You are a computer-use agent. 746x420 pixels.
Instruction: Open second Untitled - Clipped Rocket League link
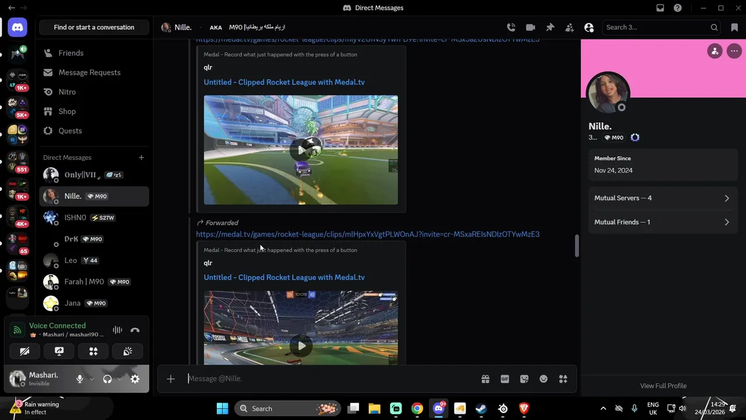pyautogui.click(x=284, y=278)
